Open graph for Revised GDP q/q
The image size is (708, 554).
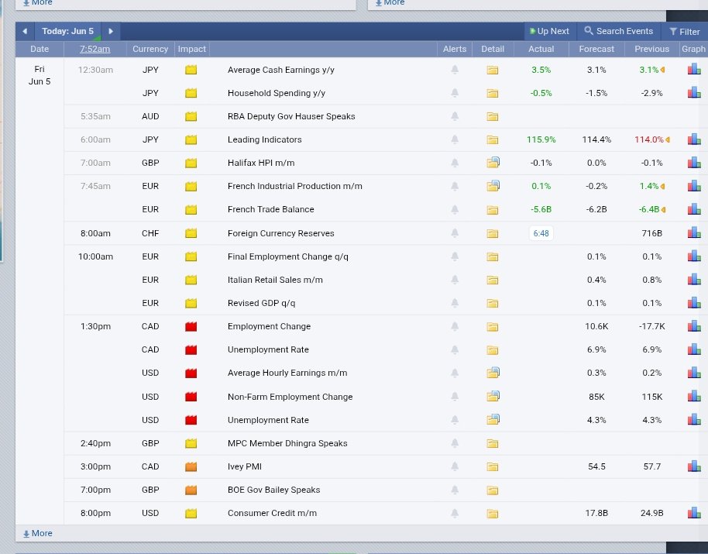[x=694, y=302]
